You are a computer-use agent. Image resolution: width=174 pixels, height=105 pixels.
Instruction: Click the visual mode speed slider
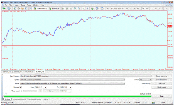click(30, 91)
